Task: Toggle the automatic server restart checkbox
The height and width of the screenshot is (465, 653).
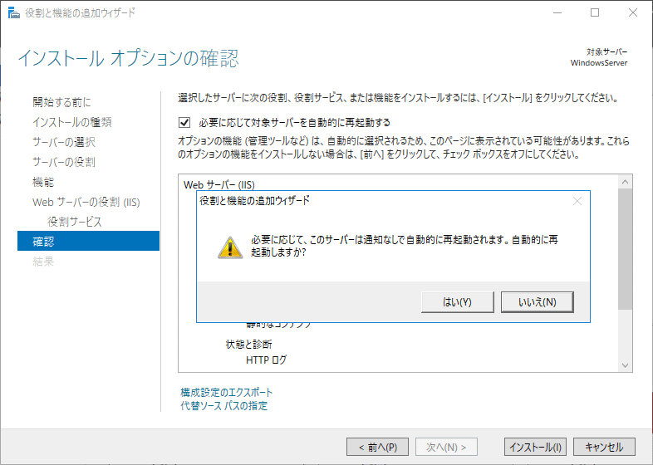Action: [184, 122]
